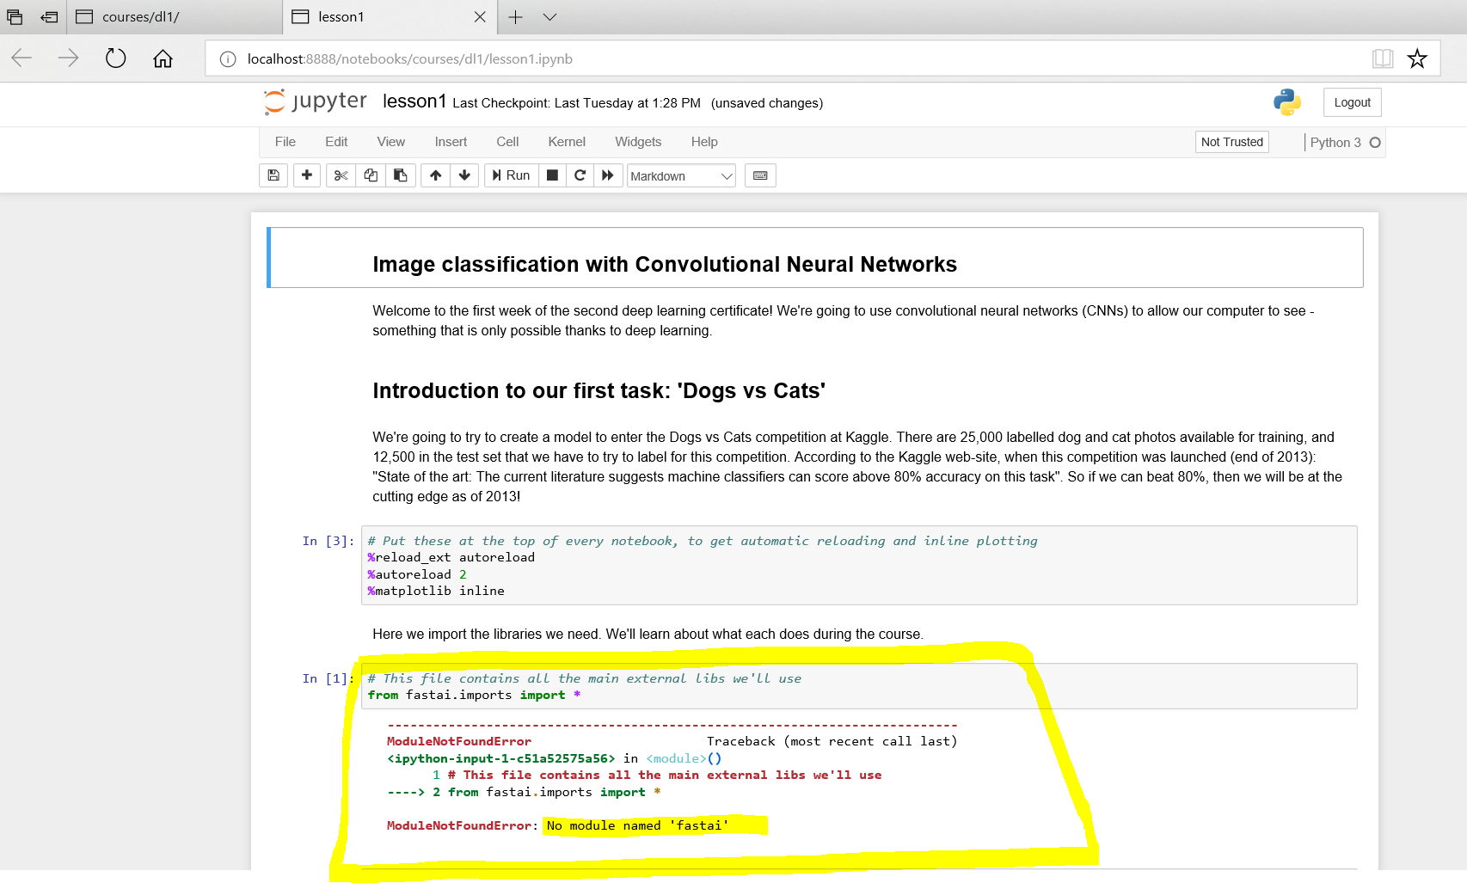Move the selected cell up with the up-arrow icon
The width and height of the screenshot is (1467, 883).
tap(435, 175)
